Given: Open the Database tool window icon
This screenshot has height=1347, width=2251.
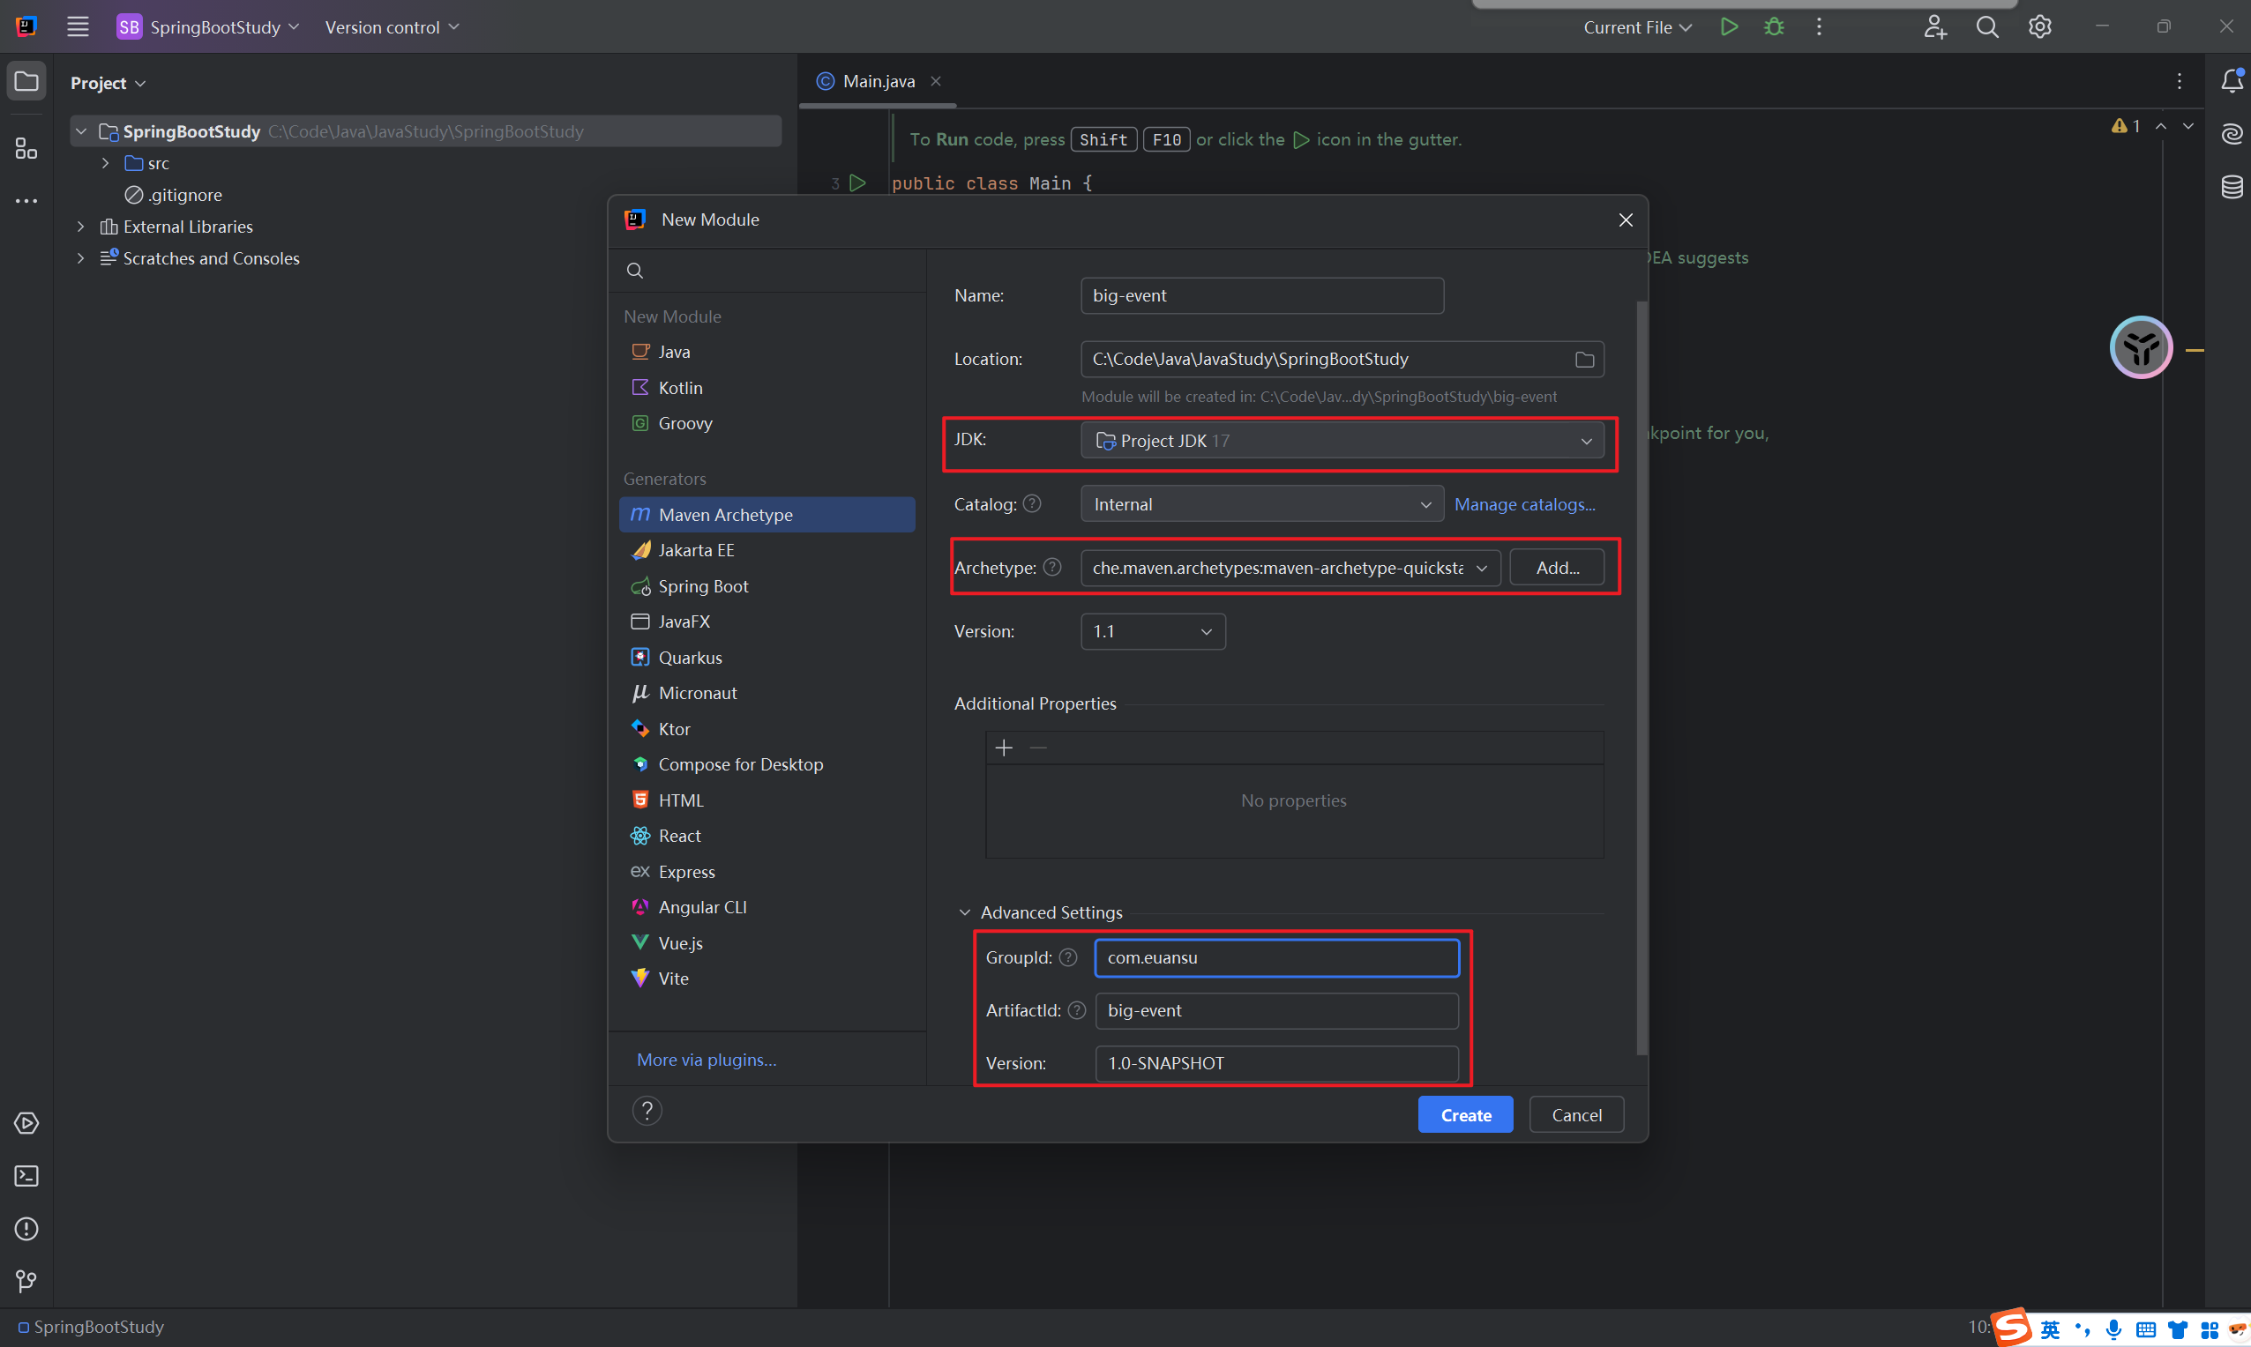Looking at the screenshot, I should click(2231, 187).
